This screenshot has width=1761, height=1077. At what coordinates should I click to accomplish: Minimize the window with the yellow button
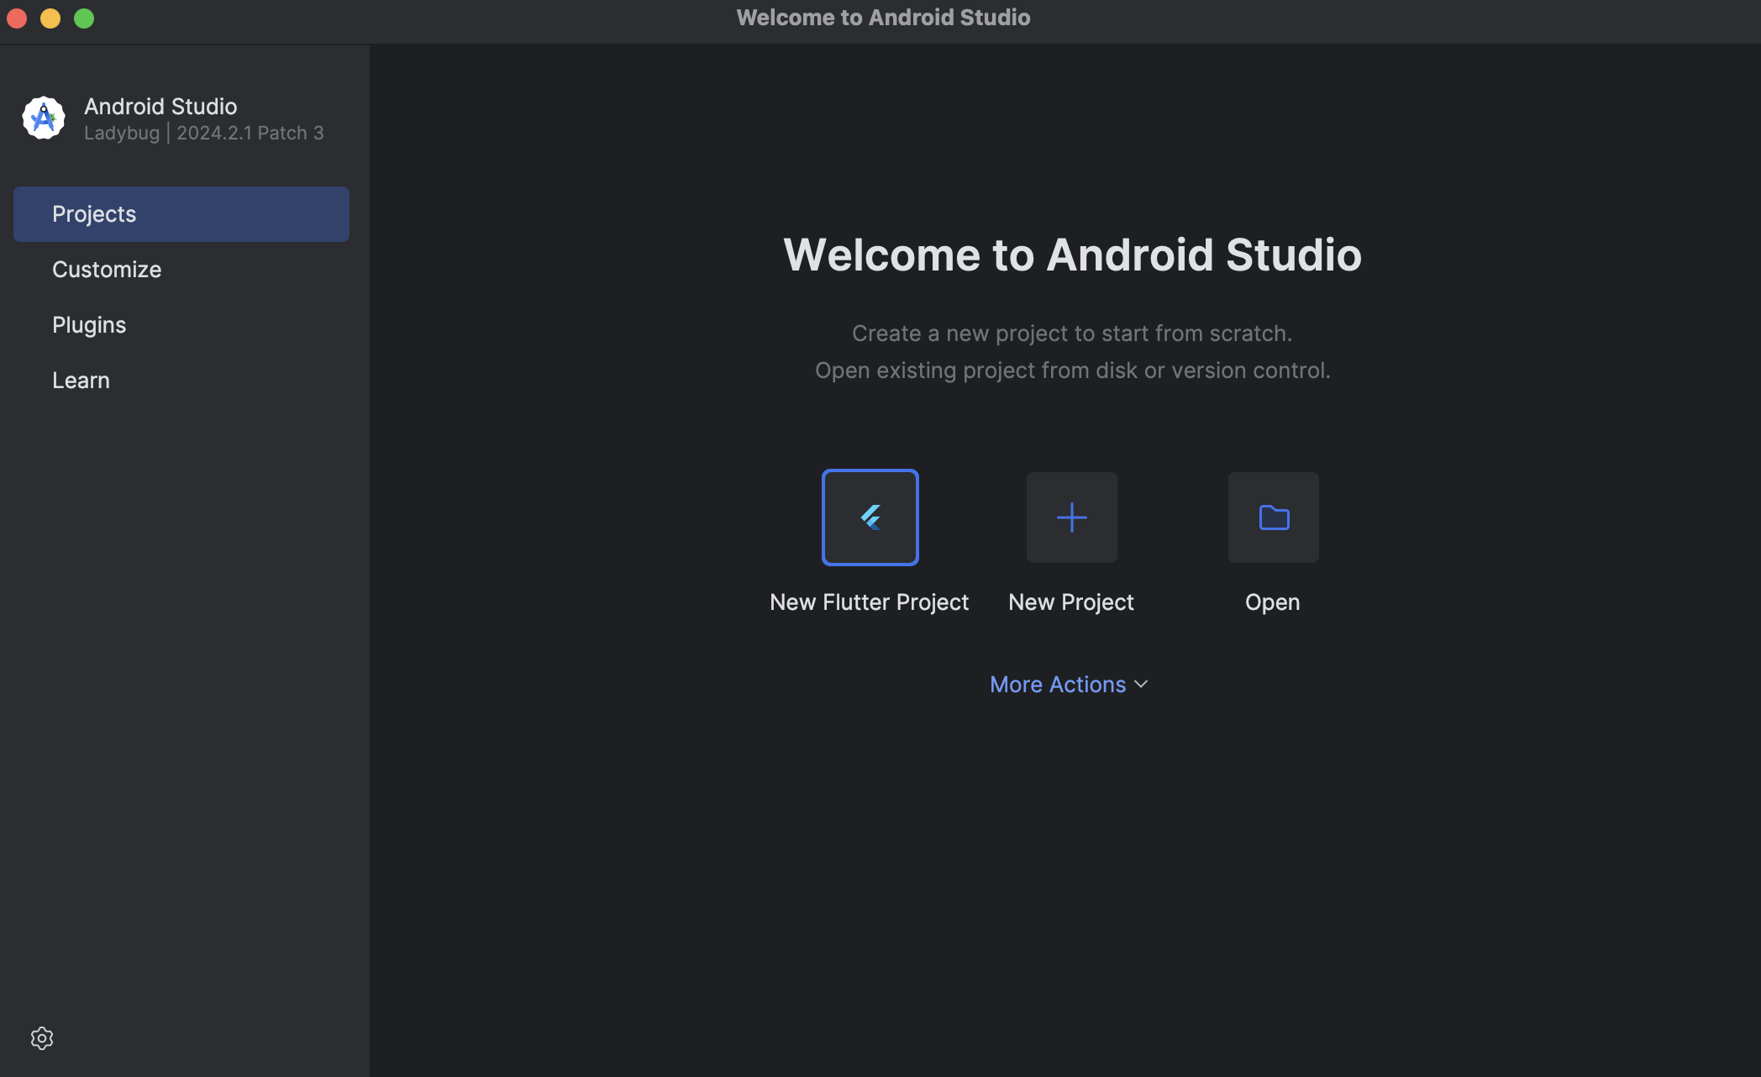(50, 18)
